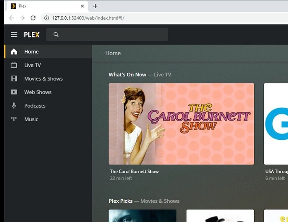
Task: Reload the page with the refresh icon
Action: pyautogui.click(x=33, y=18)
